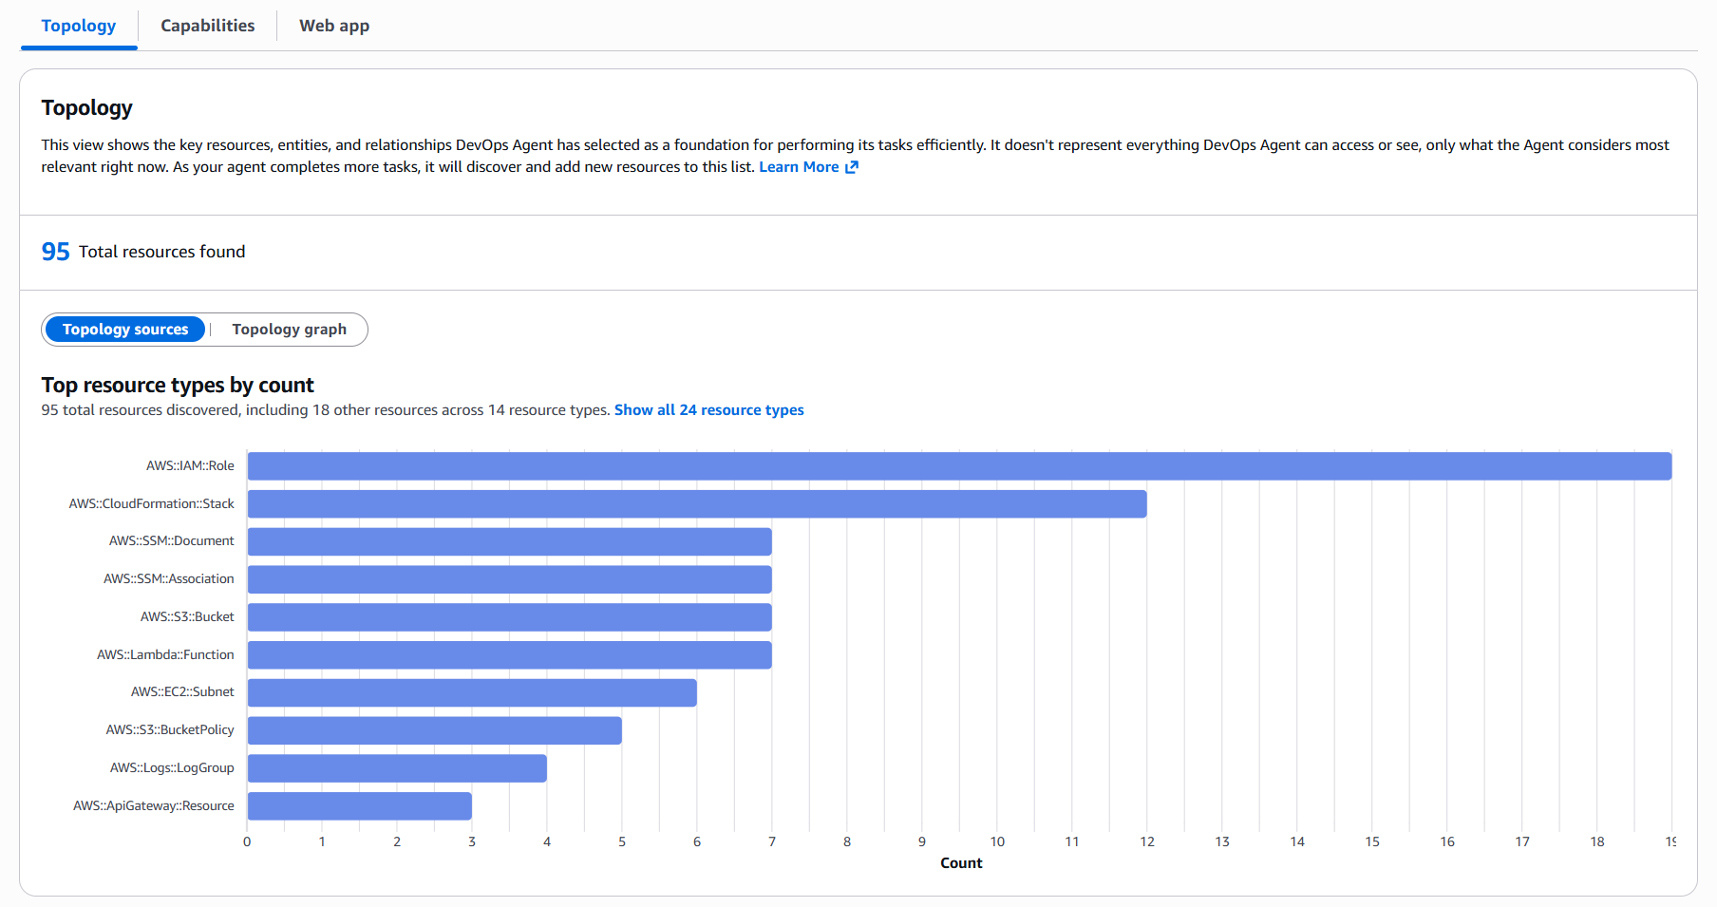
Task: Click the external link icon beside Learn More
Action: point(852,167)
